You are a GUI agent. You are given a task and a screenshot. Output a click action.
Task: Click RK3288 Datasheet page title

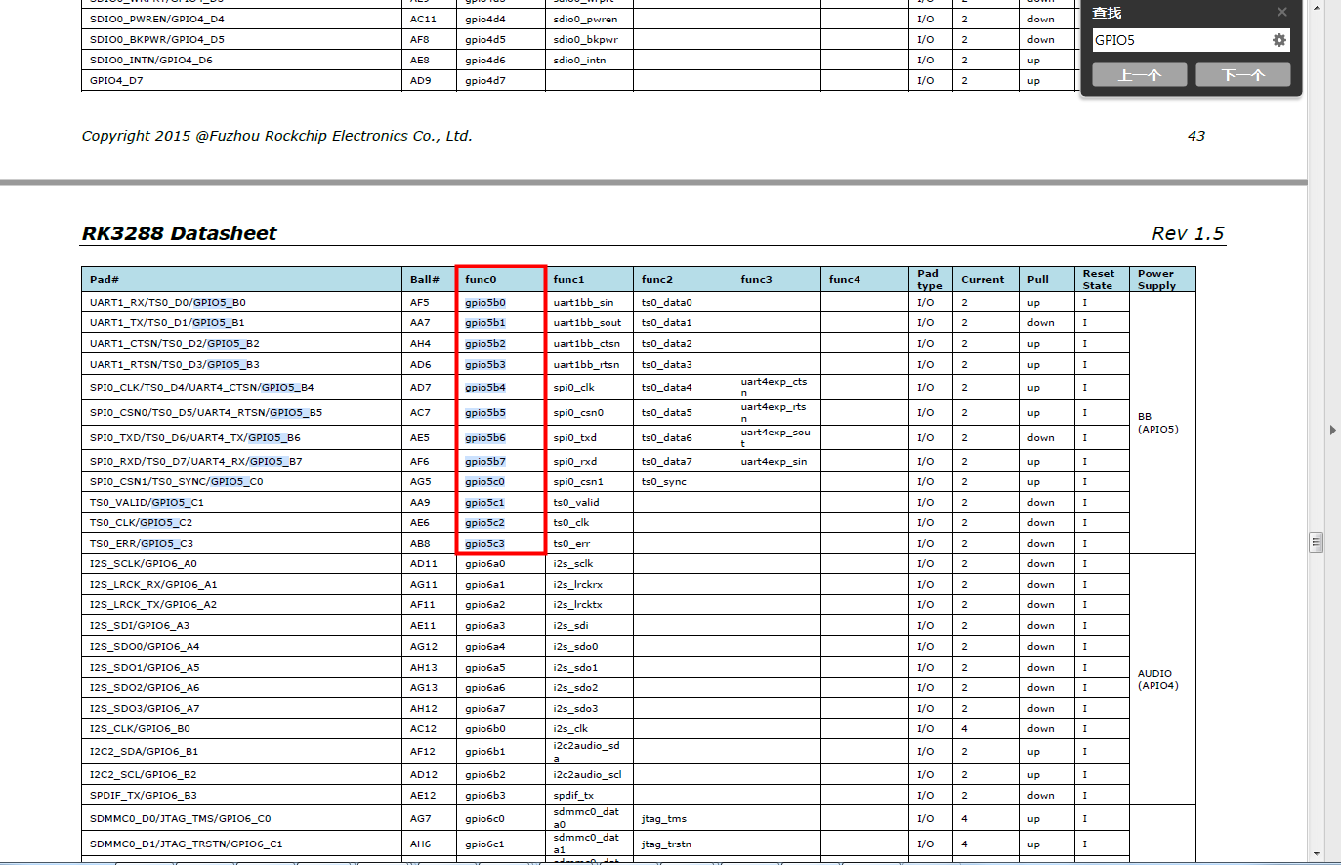[179, 233]
